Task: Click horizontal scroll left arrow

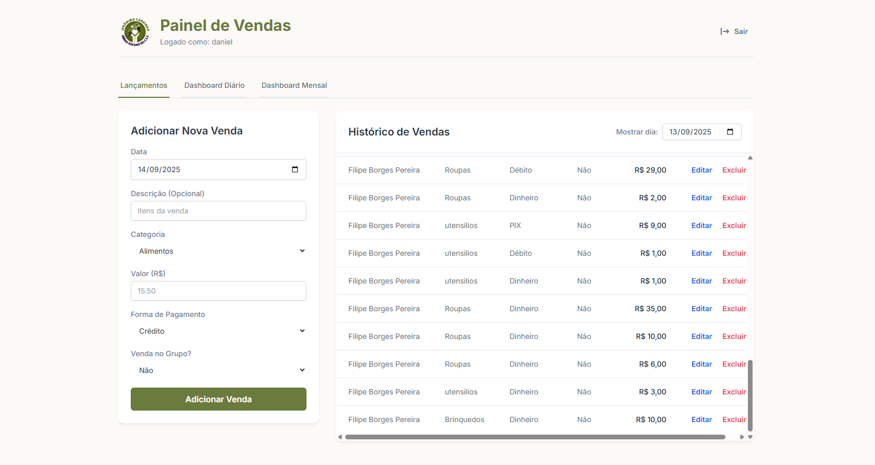Action: coord(340,437)
